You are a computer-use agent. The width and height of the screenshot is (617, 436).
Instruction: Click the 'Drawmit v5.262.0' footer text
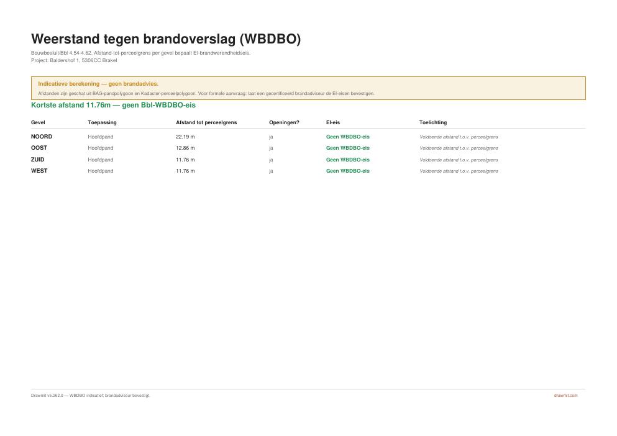(x=91, y=396)
